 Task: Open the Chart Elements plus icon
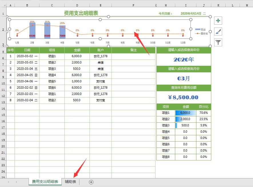[x=218, y=21]
